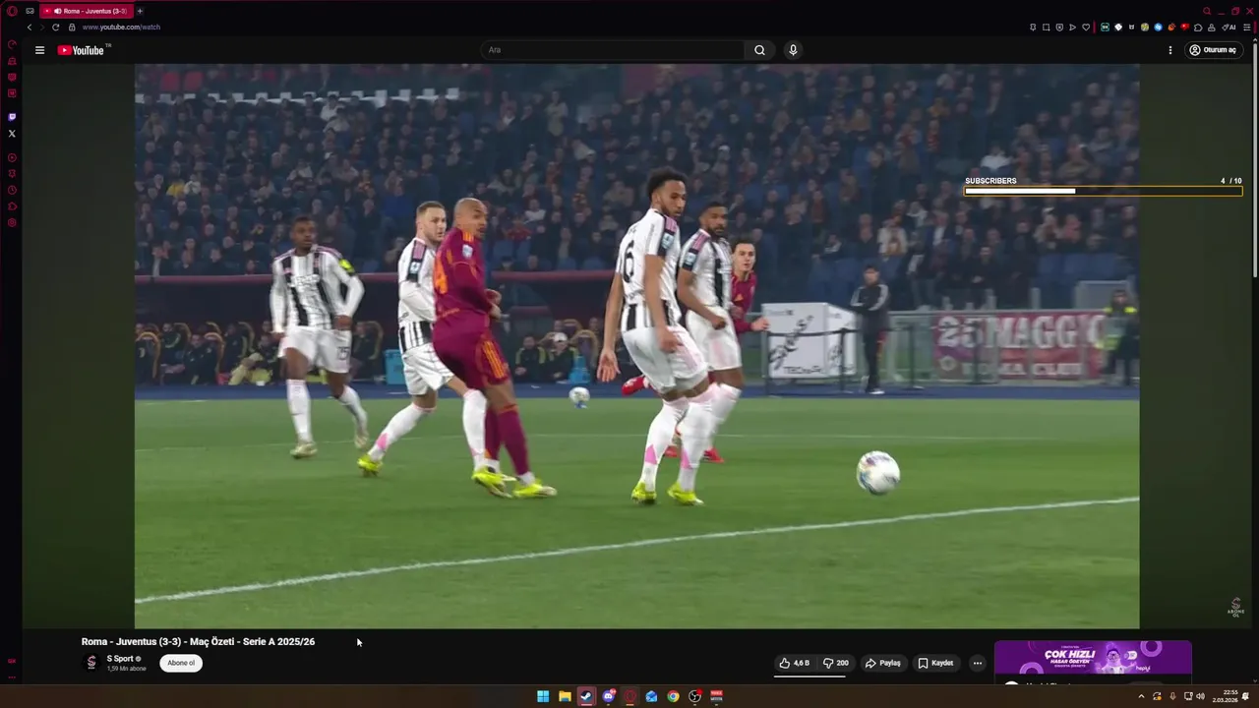Open the volume speaker tray icon
This screenshot has height=708, width=1259.
pos(1201,696)
